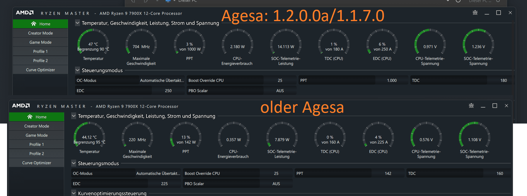Open Creator Mode in the lower window
The image size is (527, 196).
37,126
